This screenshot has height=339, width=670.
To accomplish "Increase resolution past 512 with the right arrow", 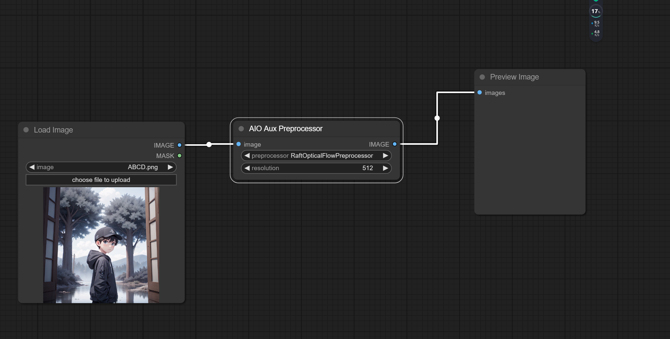I will pos(385,168).
